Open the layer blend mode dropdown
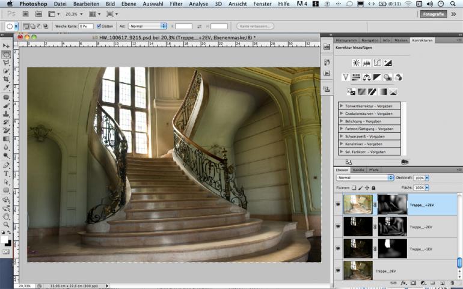The image size is (463, 289). pyautogui.click(x=365, y=178)
